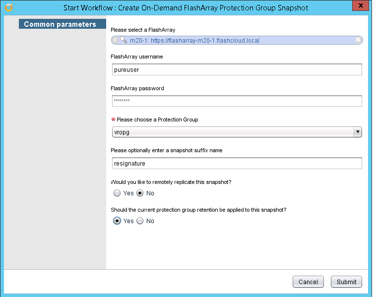Image resolution: width=373 pixels, height=297 pixels.
Task: Open FlashArray search via magnifier icon
Action: [124, 40]
